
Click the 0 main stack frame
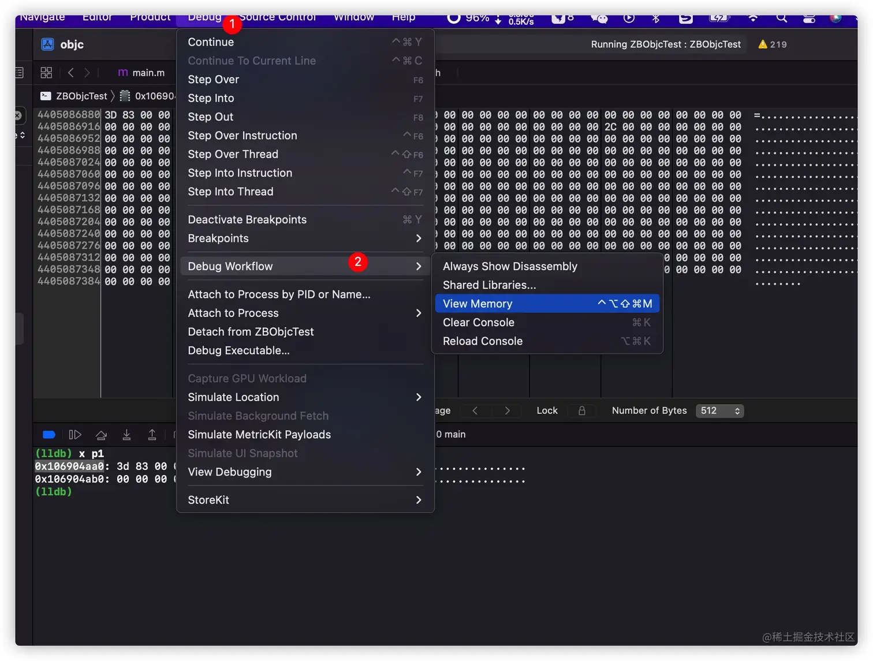point(450,434)
